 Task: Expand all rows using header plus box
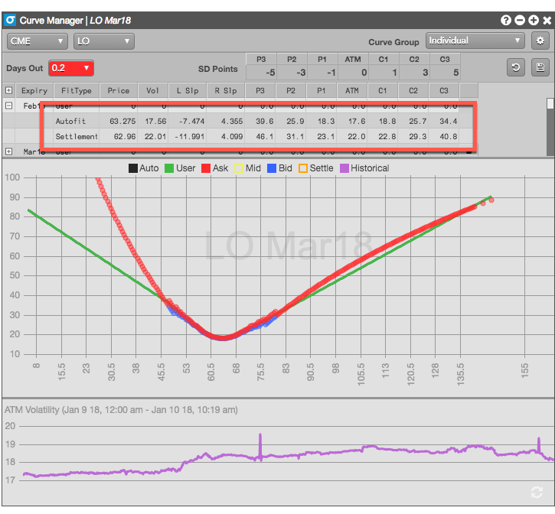[9, 90]
